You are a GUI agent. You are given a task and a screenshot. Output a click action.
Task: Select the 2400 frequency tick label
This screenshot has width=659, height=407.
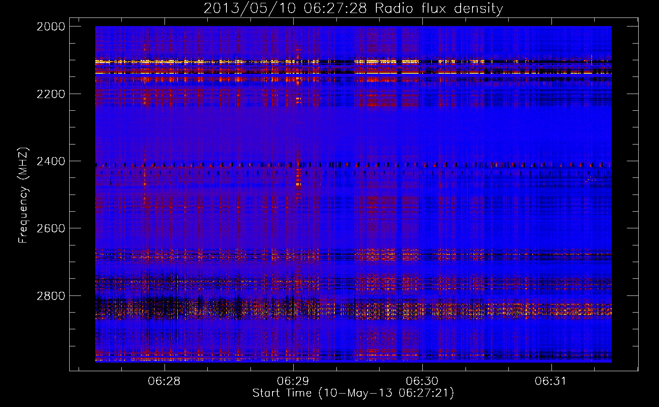(51, 161)
